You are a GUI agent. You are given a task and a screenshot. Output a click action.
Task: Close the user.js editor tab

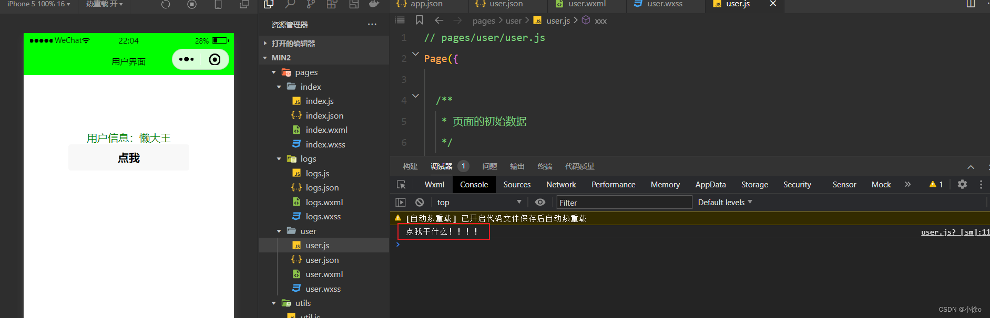[x=773, y=4]
